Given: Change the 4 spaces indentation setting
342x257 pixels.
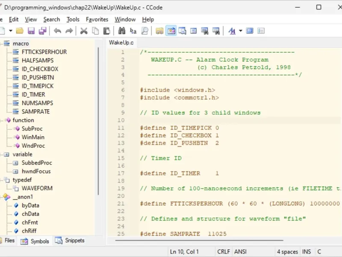Looking at the screenshot, I should [x=288, y=251].
